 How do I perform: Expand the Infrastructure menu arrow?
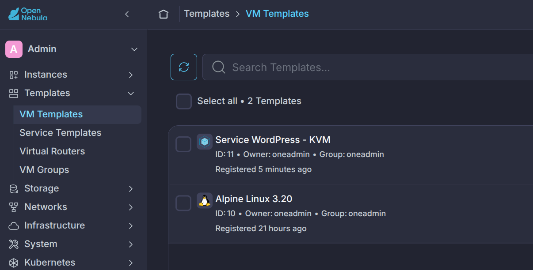[x=131, y=225]
